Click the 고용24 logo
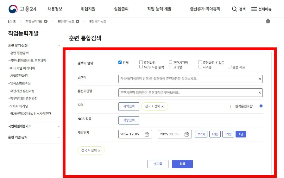 22,9
